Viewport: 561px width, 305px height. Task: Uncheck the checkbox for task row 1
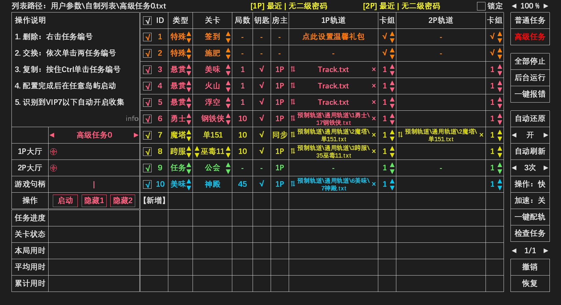[x=148, y=37]
